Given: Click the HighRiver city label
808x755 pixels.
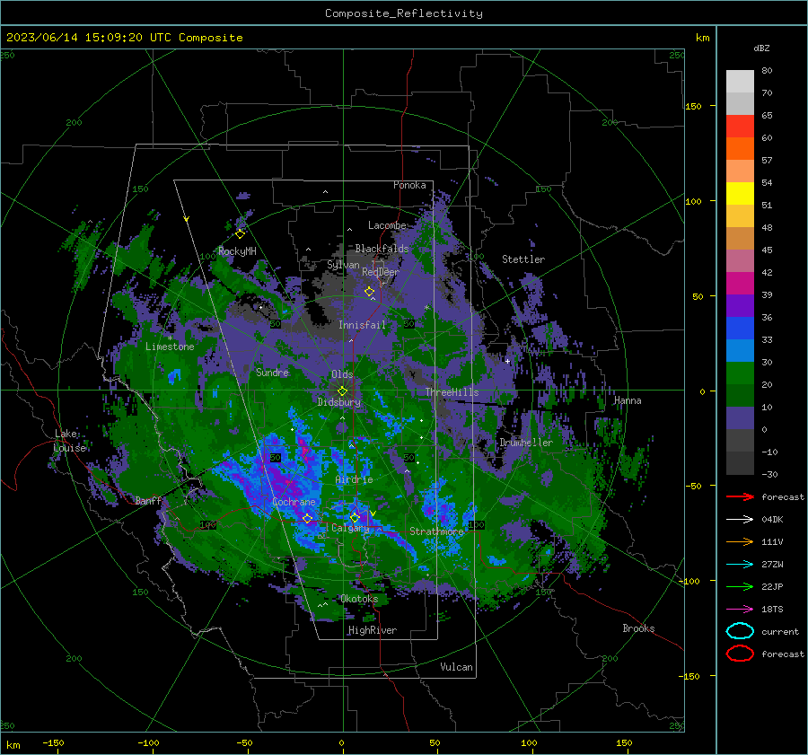Looking at the screenshot, I should click(373, 630).
